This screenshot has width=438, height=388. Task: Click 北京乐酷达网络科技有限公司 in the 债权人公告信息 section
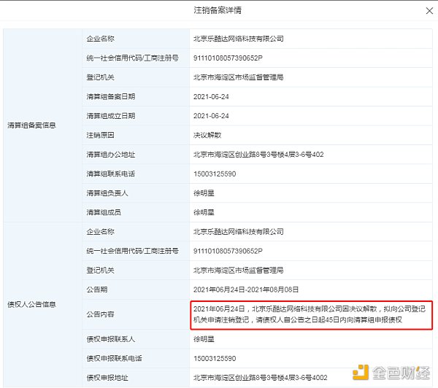point(238,232)
